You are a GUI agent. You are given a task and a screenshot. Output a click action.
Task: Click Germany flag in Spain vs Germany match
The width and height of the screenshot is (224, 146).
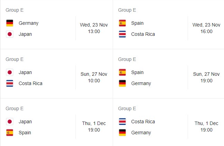point(122,83)
